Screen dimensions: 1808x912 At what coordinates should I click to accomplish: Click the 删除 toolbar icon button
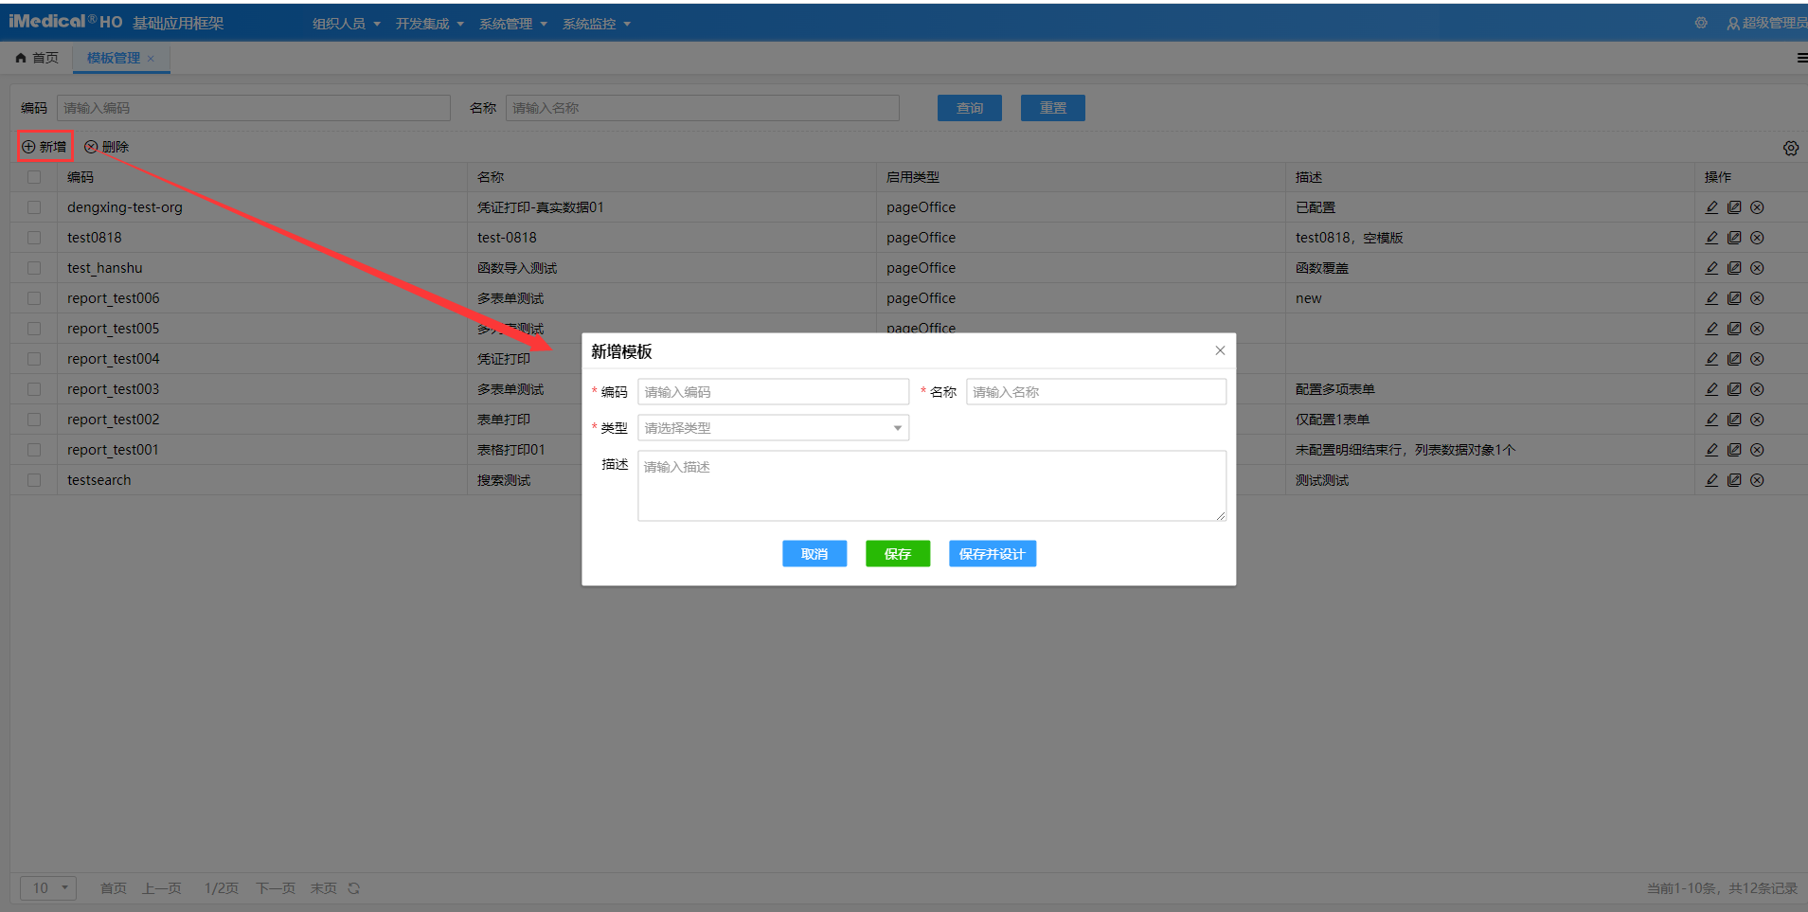(106, 147)
